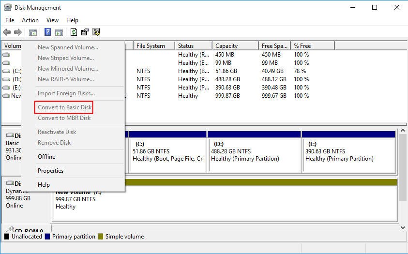Image resolution: width=408 pixels, height=254 pixels.
Task: Choose Remove Disk entry
Action: [x=54, y=143]
